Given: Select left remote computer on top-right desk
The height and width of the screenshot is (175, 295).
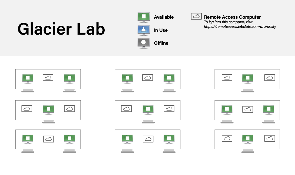Looking at the screenshot, I should click(227, 78).
